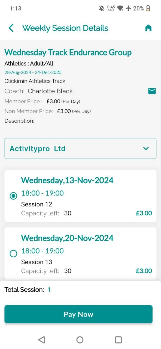
Task: Click the chevron arrow in Activitypro dropdown
Action: [146, 149]
